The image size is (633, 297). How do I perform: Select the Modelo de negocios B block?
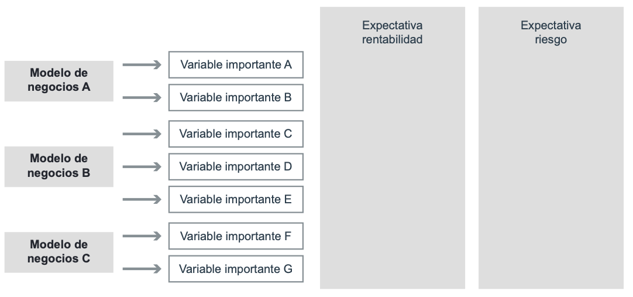59,166
